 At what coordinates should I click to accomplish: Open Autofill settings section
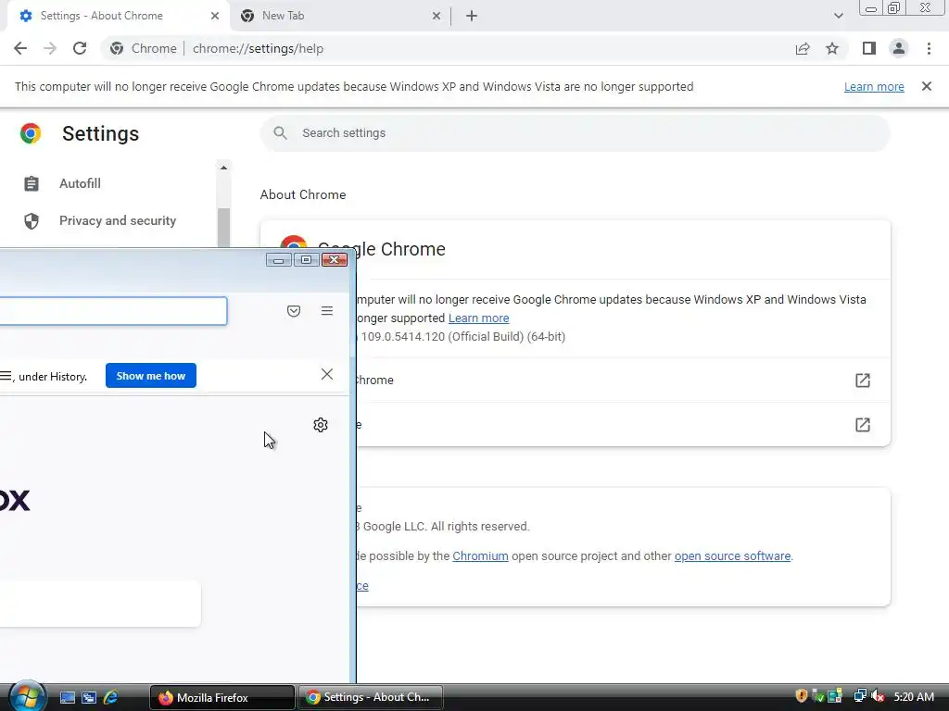point(80,183)
